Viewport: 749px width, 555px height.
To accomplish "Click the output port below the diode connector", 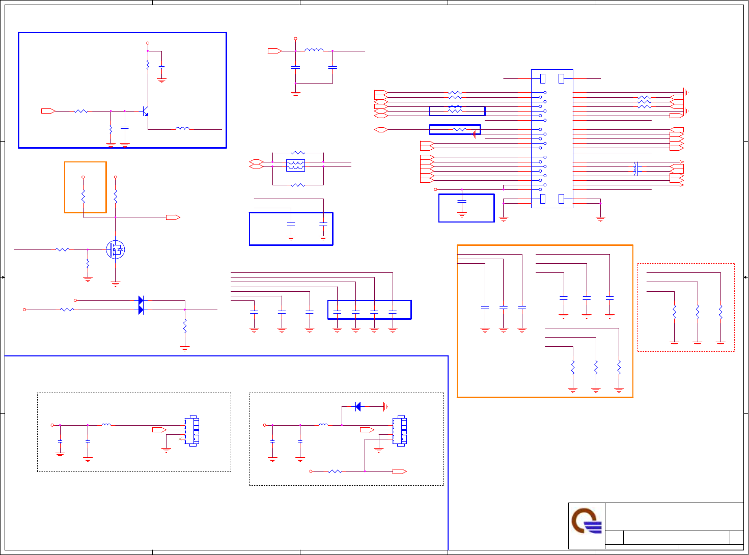I will click(400, 471).
